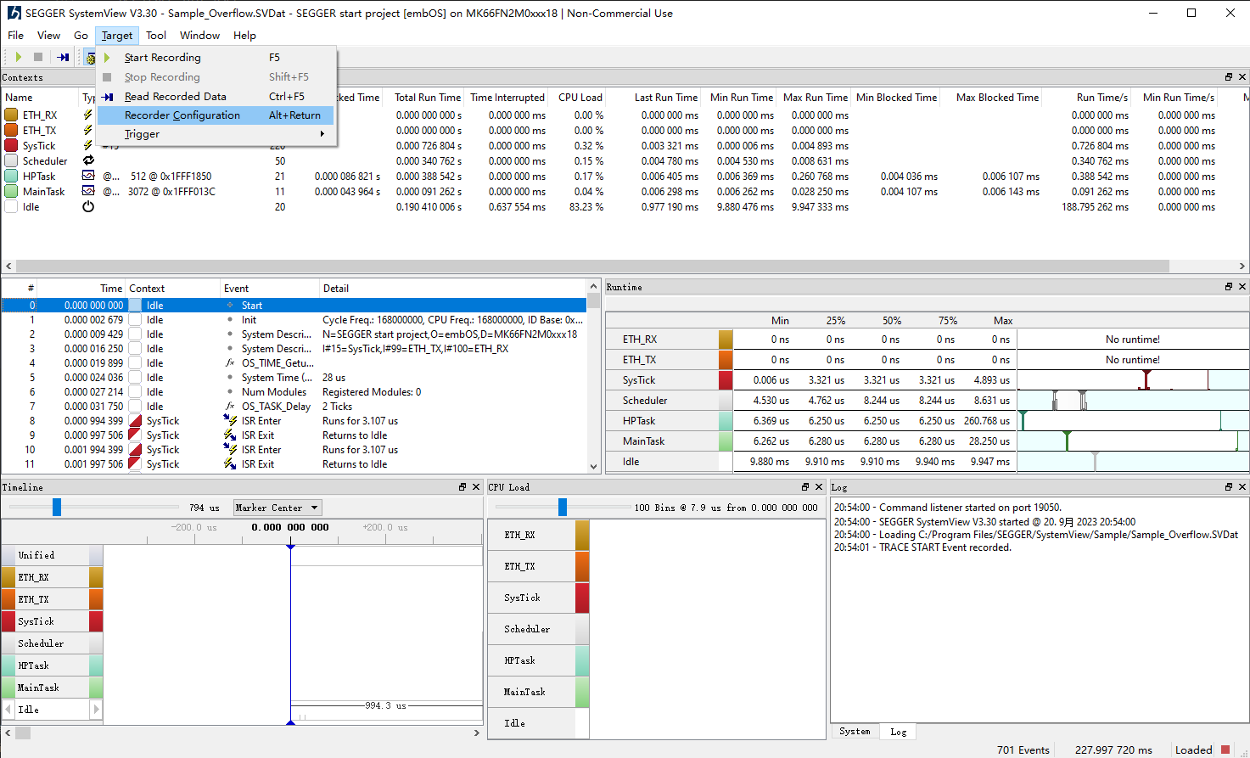Close the Timeline panel
The image size is (1250, 758).
click(x=476, y=487)
